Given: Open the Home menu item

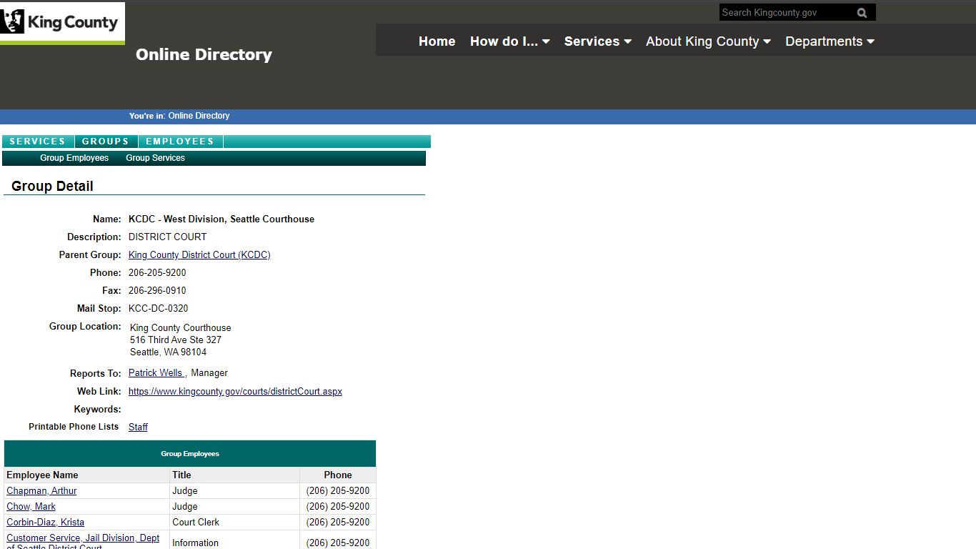Looking at the screenshot, I should click(x=437, y=41).
